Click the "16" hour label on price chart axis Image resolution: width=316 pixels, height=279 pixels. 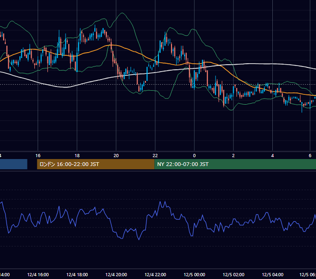38,156
